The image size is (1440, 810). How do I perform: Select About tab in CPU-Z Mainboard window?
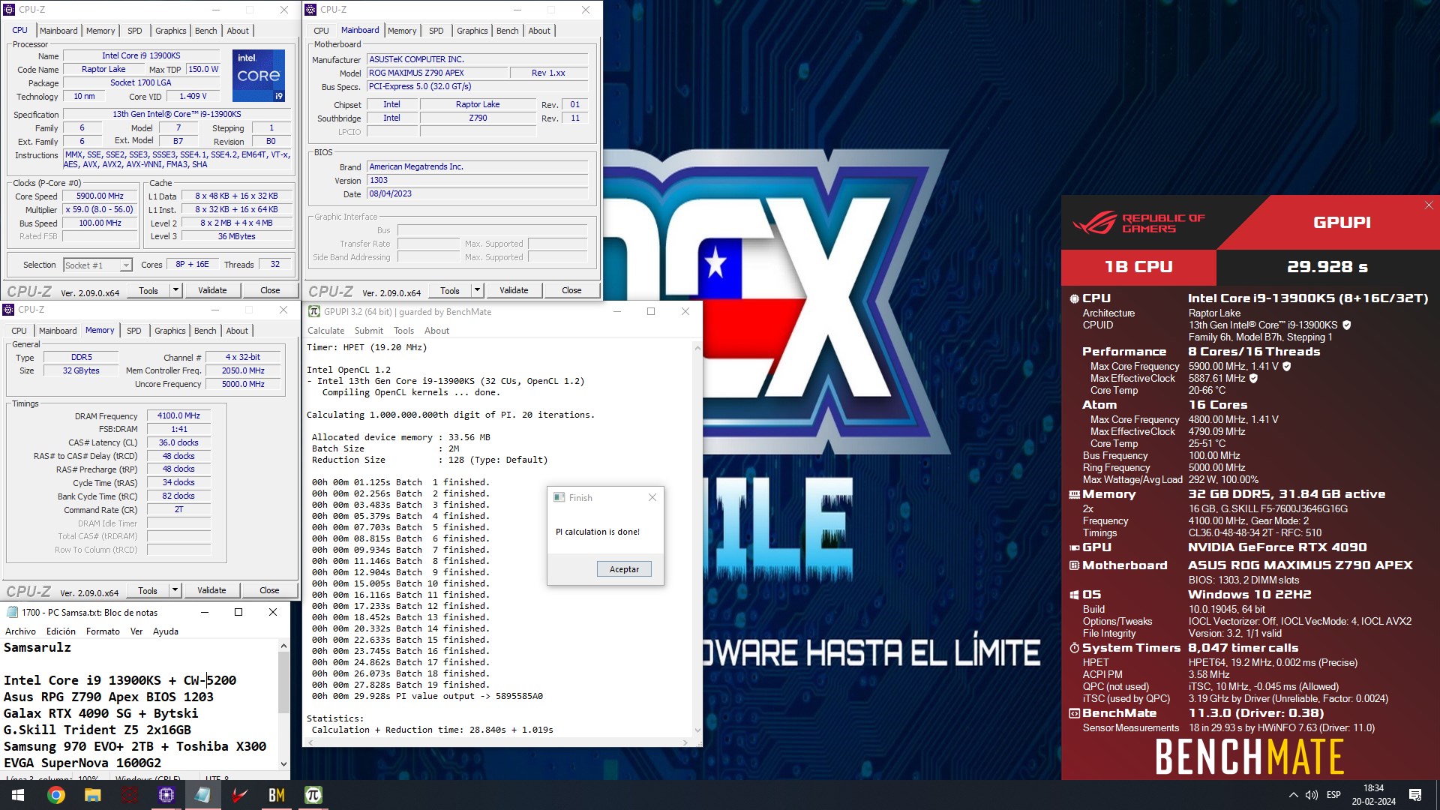(x=539, y=31)
